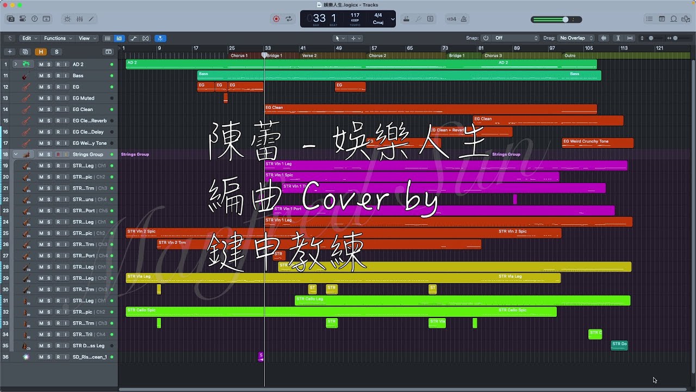Click the AD 2 drummer track icon
Screen dimensions: 696x392
tap(26, 64)
